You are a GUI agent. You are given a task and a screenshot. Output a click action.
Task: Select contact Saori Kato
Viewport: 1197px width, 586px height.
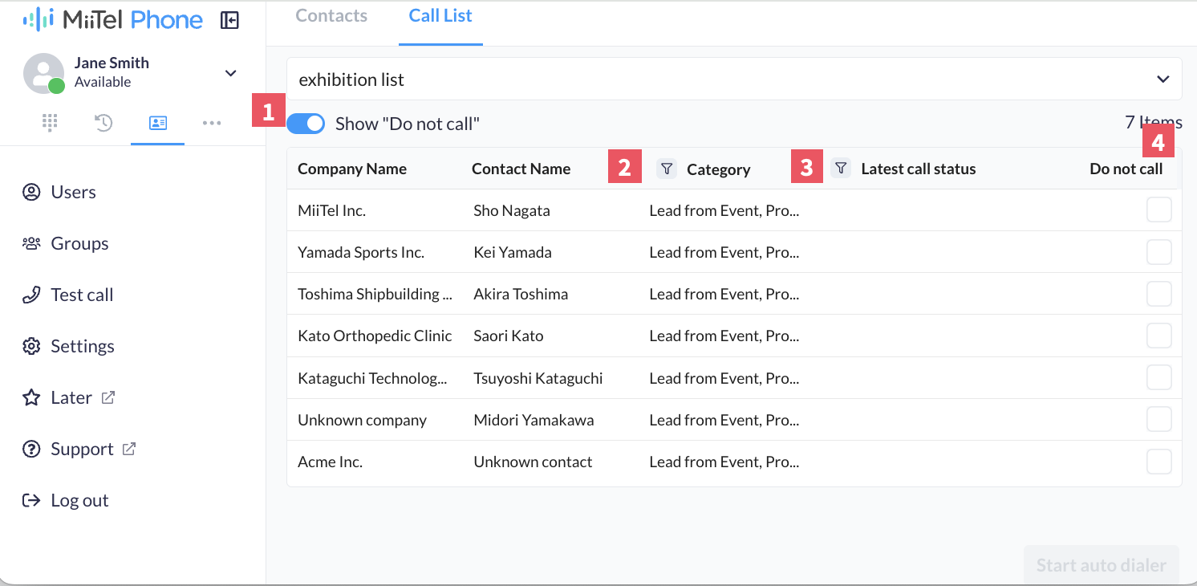pos(509,336)
